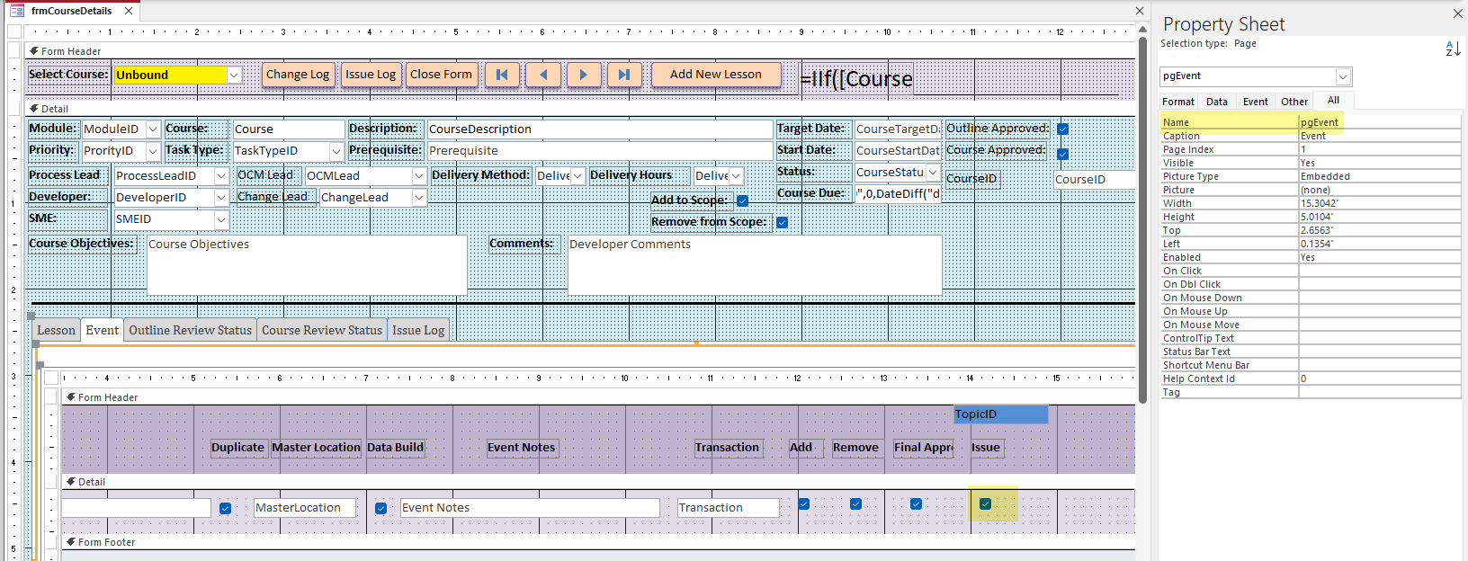The width and height of the screenshot is (1468, 561).
Task: Select the TopicID control in subform header
Action: click(1001, 414)
